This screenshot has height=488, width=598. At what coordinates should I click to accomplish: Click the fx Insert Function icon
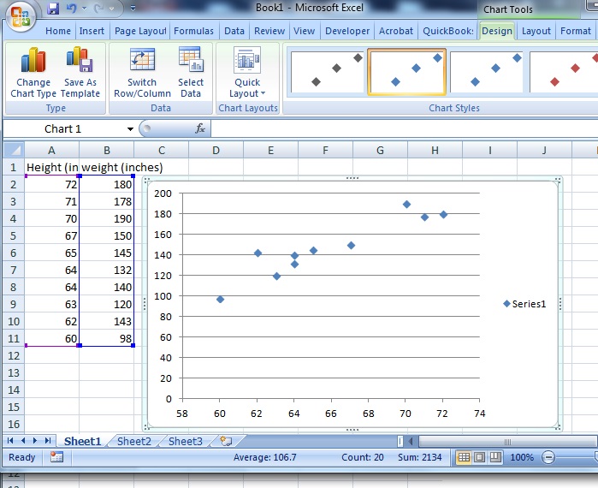pyautogui.click(x=200, y=128)
